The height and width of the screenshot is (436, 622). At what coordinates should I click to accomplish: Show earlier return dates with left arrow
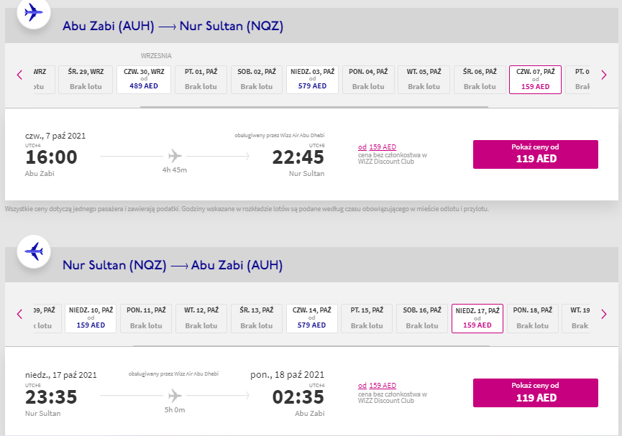point(19,314)
